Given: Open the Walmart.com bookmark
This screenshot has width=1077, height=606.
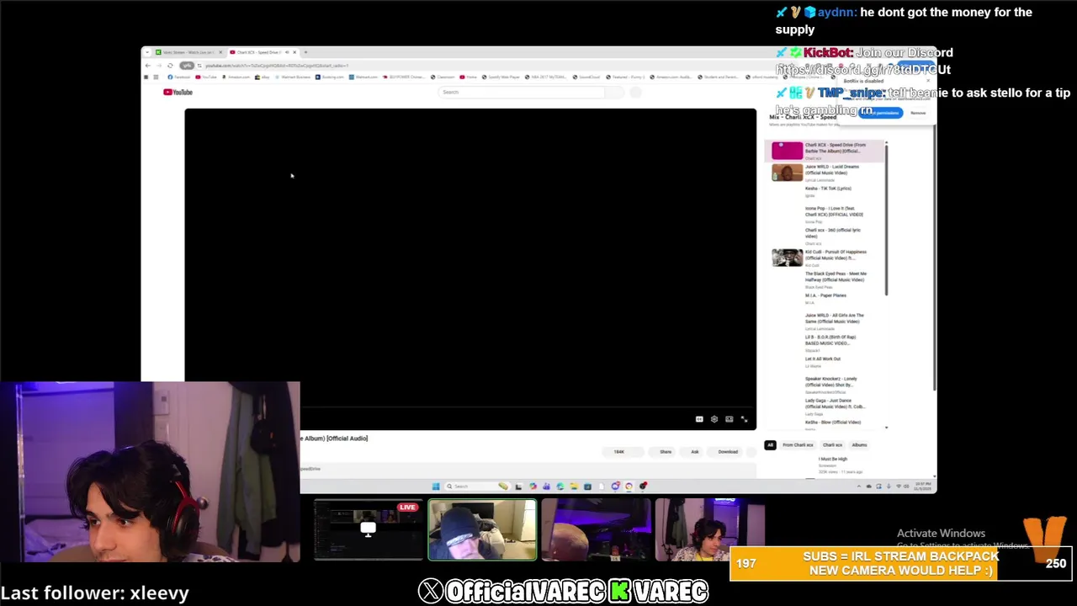Looking at the screenshot, I should pos(364,77).
